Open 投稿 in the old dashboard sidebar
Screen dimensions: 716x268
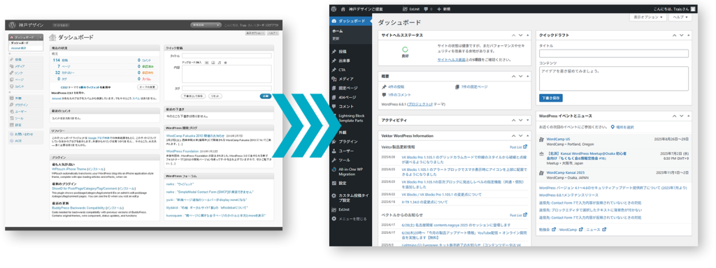pyautogui.click(x=18, y=60)
